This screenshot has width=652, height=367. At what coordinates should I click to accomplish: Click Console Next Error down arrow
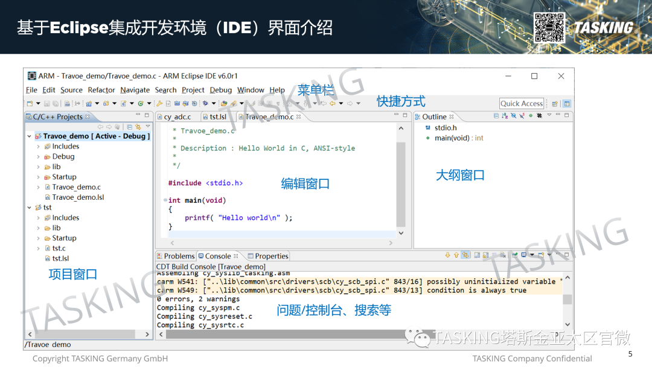447,255
